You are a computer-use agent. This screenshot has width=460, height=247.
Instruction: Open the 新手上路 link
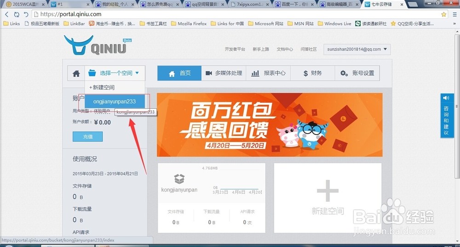tap(261, 49)
